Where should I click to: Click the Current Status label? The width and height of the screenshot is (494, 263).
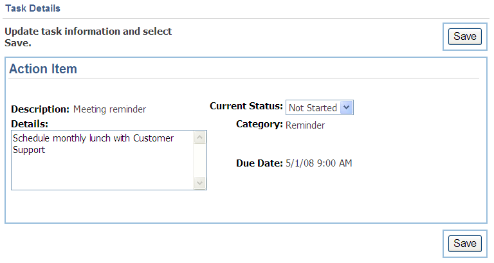(x=246, y=106)
